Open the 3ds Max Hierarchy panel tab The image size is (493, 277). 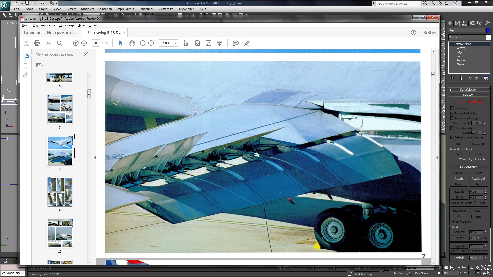coord(465,23)
